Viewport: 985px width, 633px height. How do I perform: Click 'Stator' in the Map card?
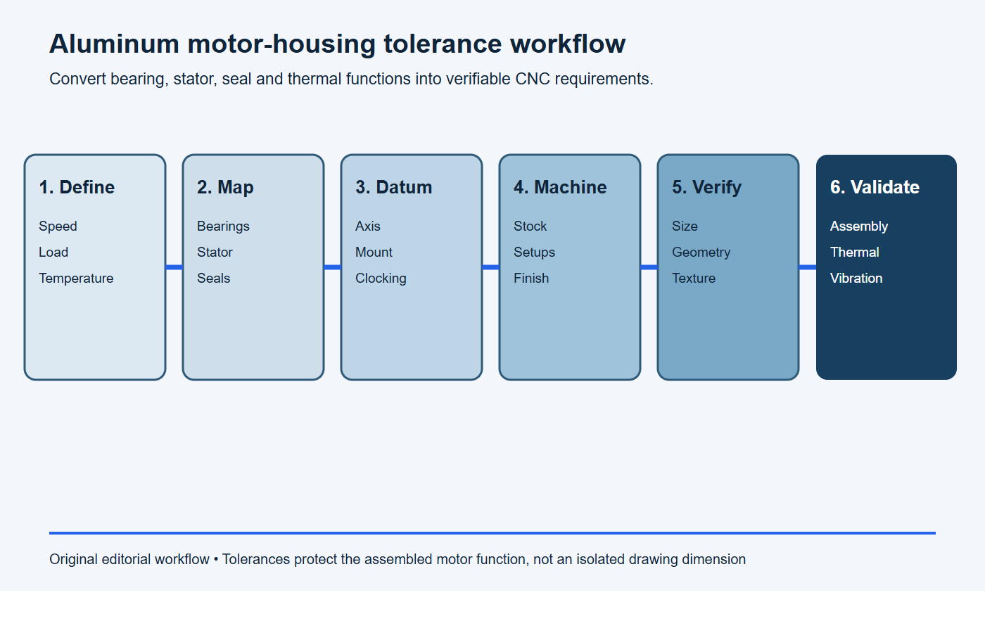pos(215,252)
